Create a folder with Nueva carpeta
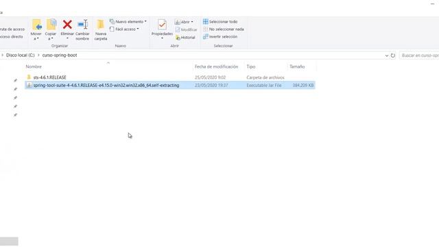 click(101, 30)
